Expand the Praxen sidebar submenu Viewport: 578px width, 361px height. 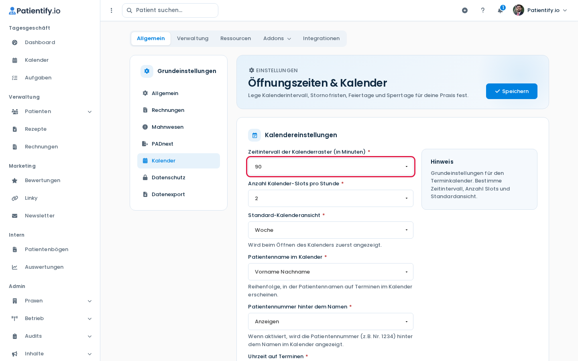90,301
